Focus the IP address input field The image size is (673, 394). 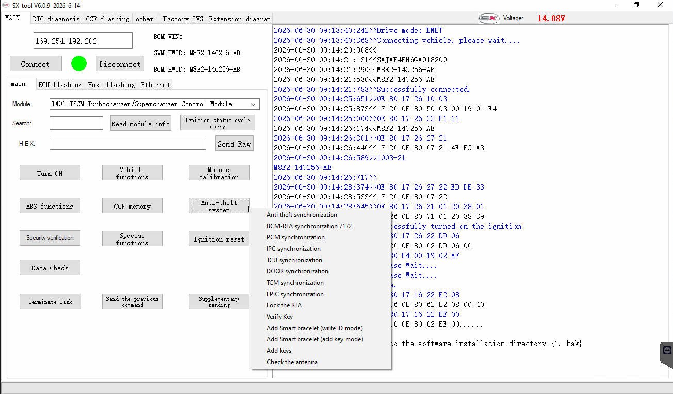tap(83, 41)
